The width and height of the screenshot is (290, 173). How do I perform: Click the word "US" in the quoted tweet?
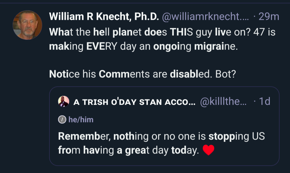point(258,136)
